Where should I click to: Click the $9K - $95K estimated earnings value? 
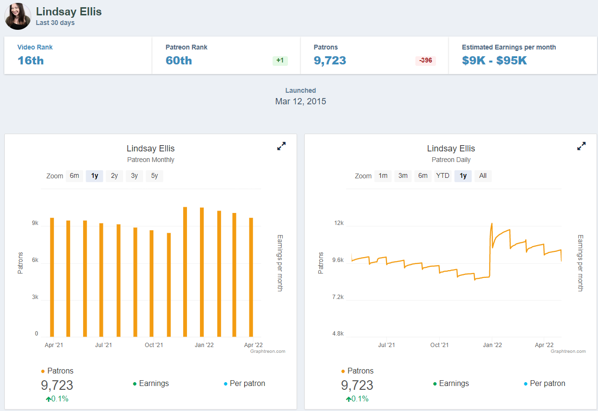point(495,61)
